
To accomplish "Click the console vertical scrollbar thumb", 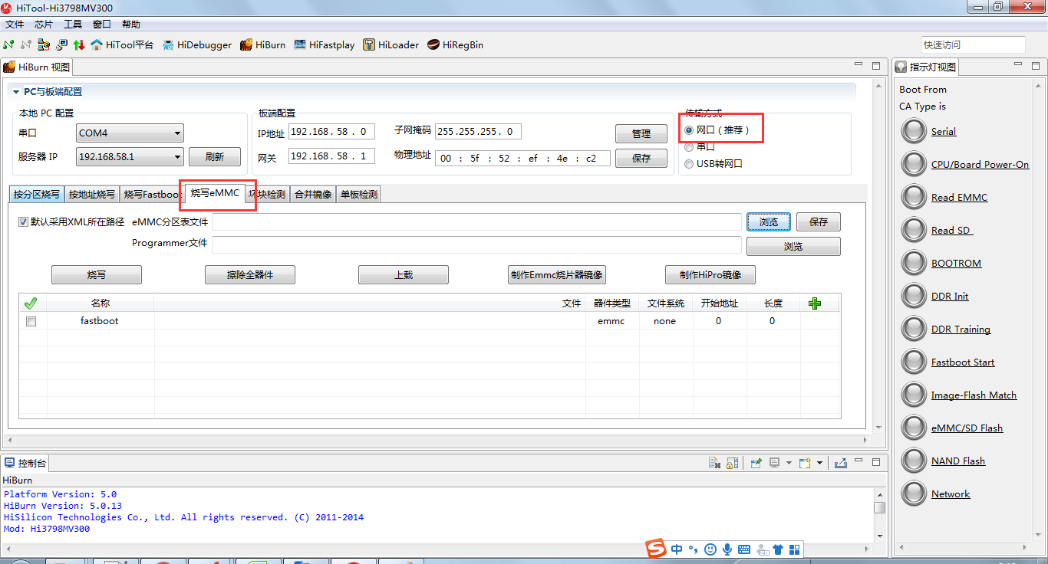I will point(879,507).
